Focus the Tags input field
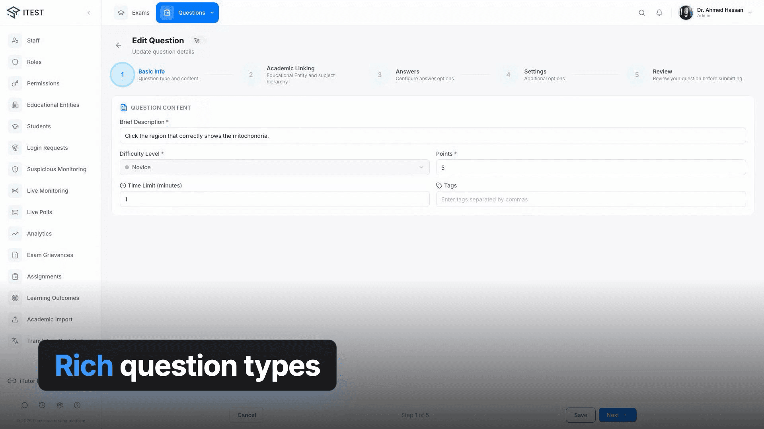Screen dimensions: 764x429 (591, 199)
